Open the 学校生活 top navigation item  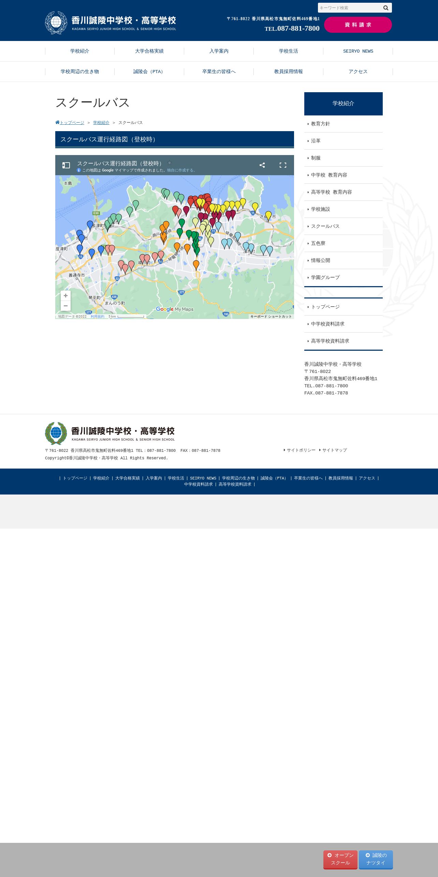[289, 51]
